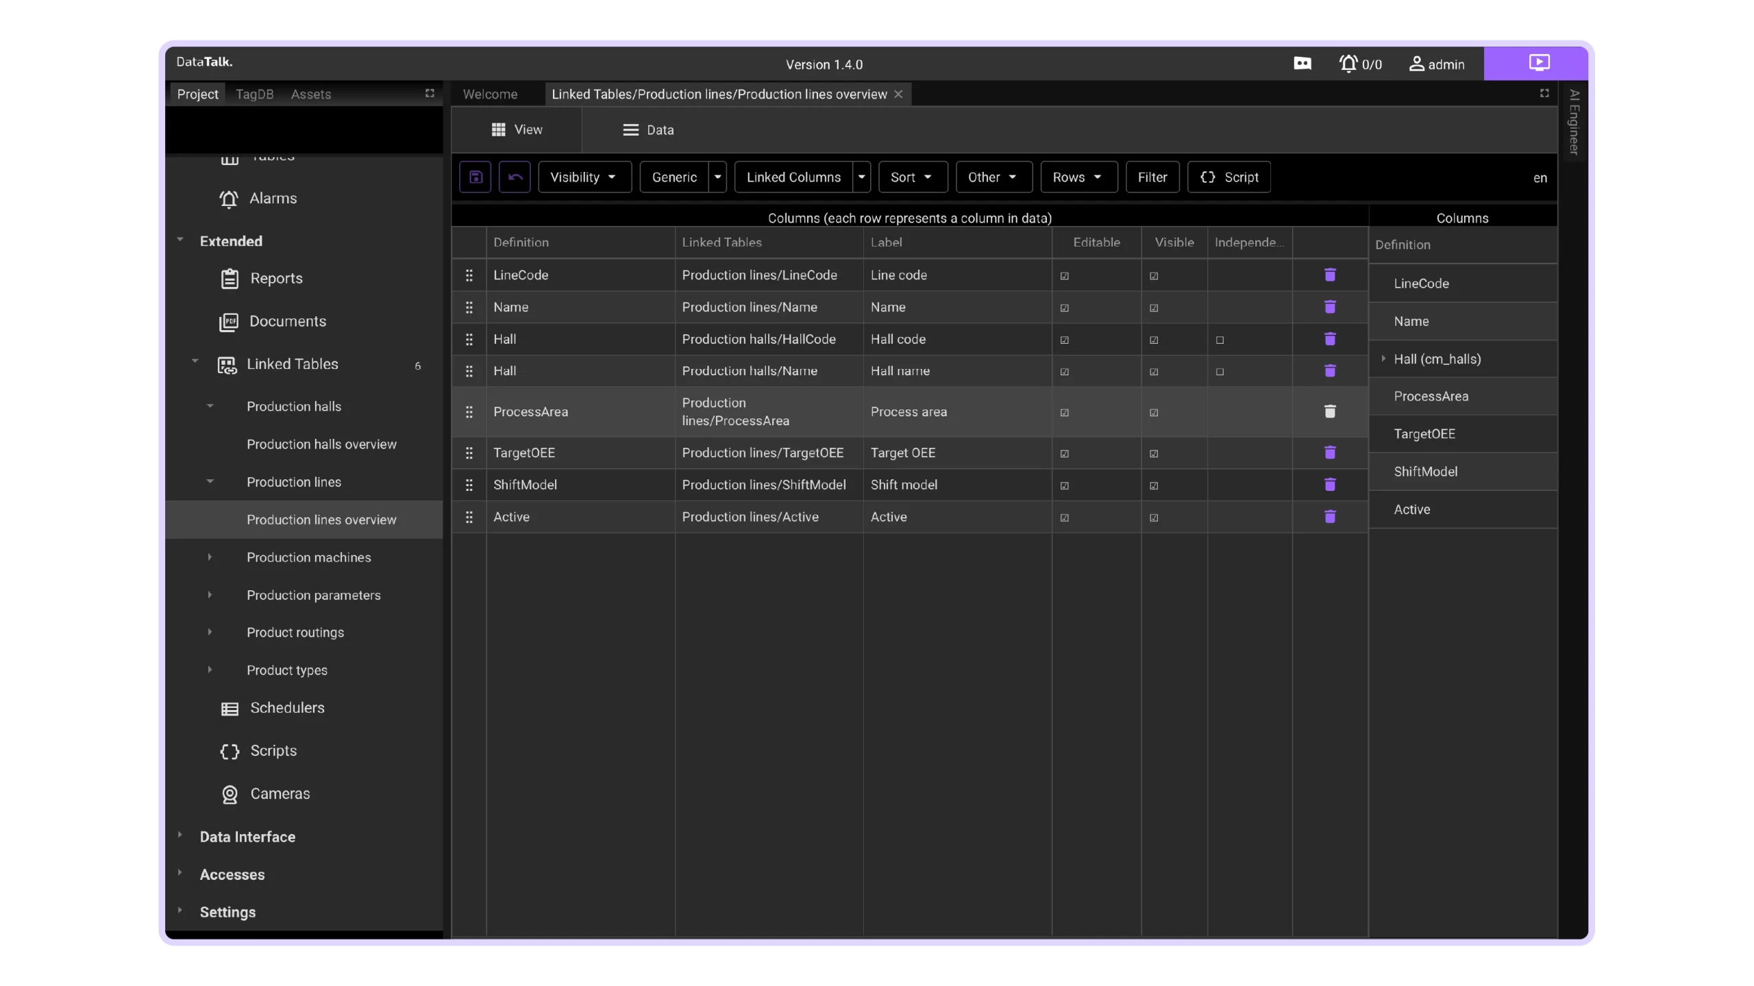Expand Hall (cm_halls) in Columns panel
This screenshot has width=1754, height=986.
tap(1383, 359)
